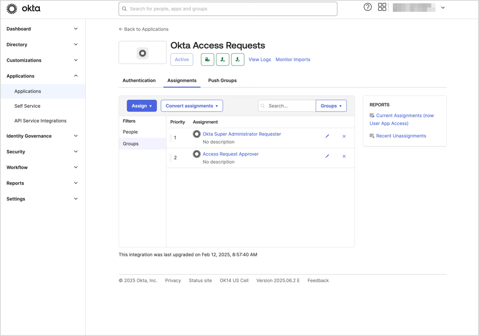This screenshot has width=479, height=336.
Task: Click the Okta Access Requests app logo
Action: pyautogui.click(x=142, y=53)
